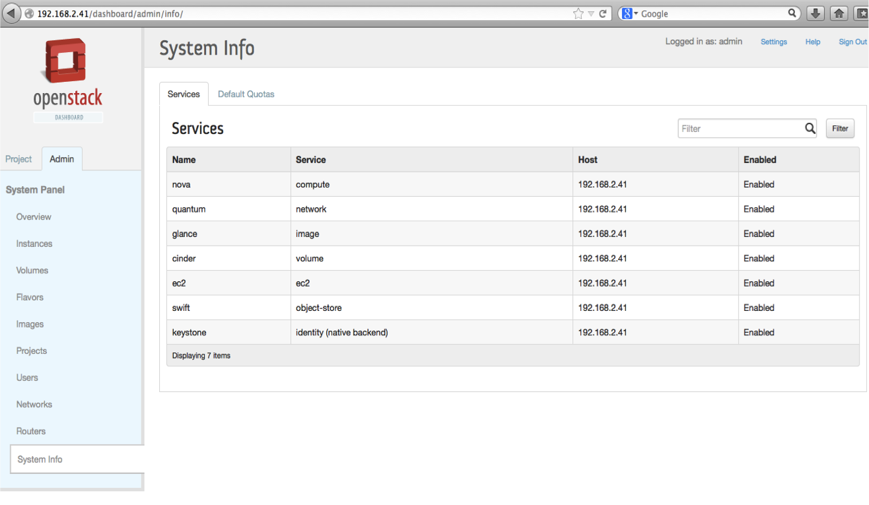Open Overview in the System Panel

pyautogui.click(x=34, y=217)
